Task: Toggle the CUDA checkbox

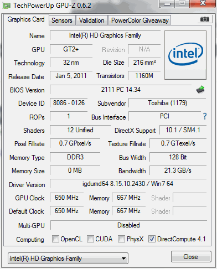Action: coord(90,239)
